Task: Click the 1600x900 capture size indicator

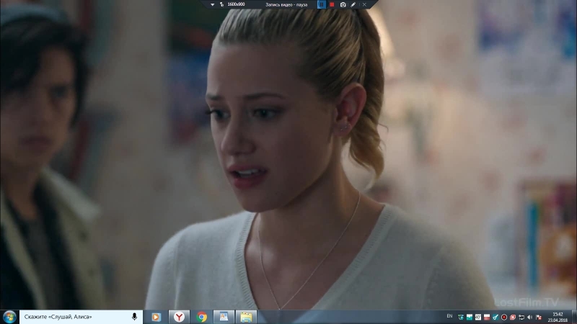Action: click(236, 4)
